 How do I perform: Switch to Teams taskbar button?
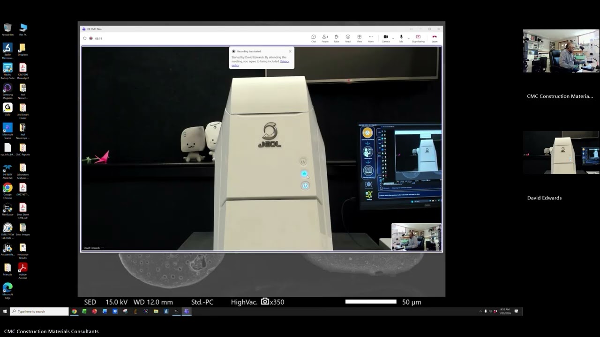pos(187,311)
